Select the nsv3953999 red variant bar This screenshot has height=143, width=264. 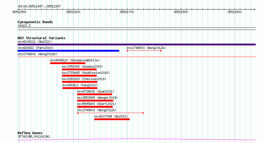(95, 101)
